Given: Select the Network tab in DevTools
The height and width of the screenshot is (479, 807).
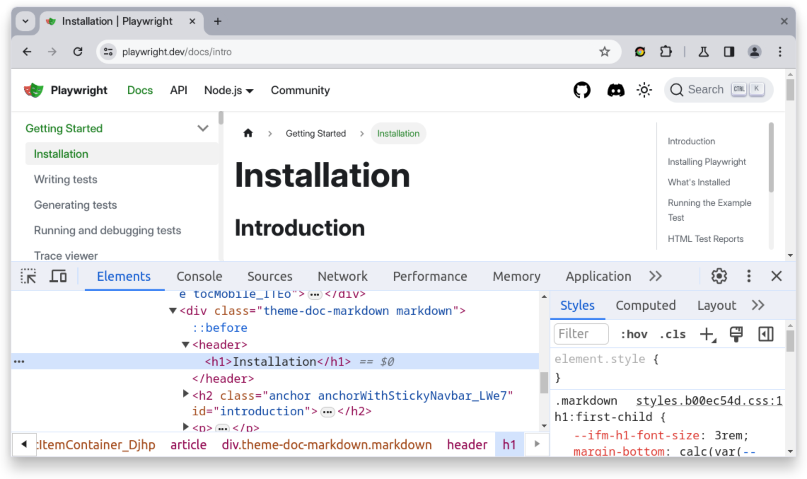Looking at the screenshot, I should [x=342, y=276].
